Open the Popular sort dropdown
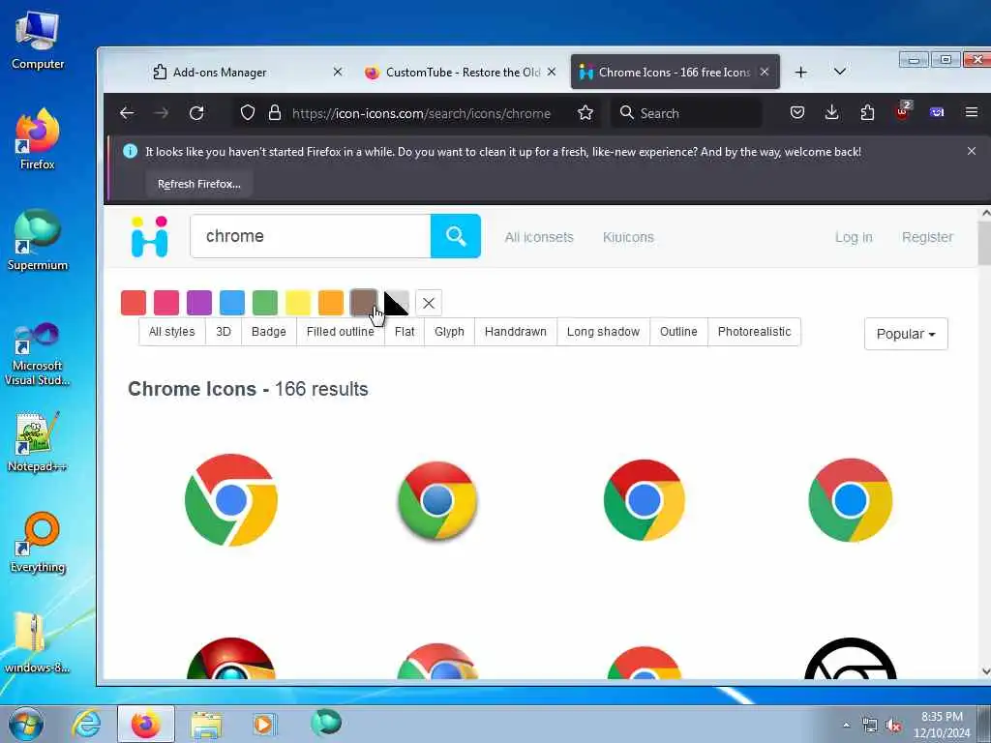This screenshot has height=743, width=991. (x=906, y=334)
